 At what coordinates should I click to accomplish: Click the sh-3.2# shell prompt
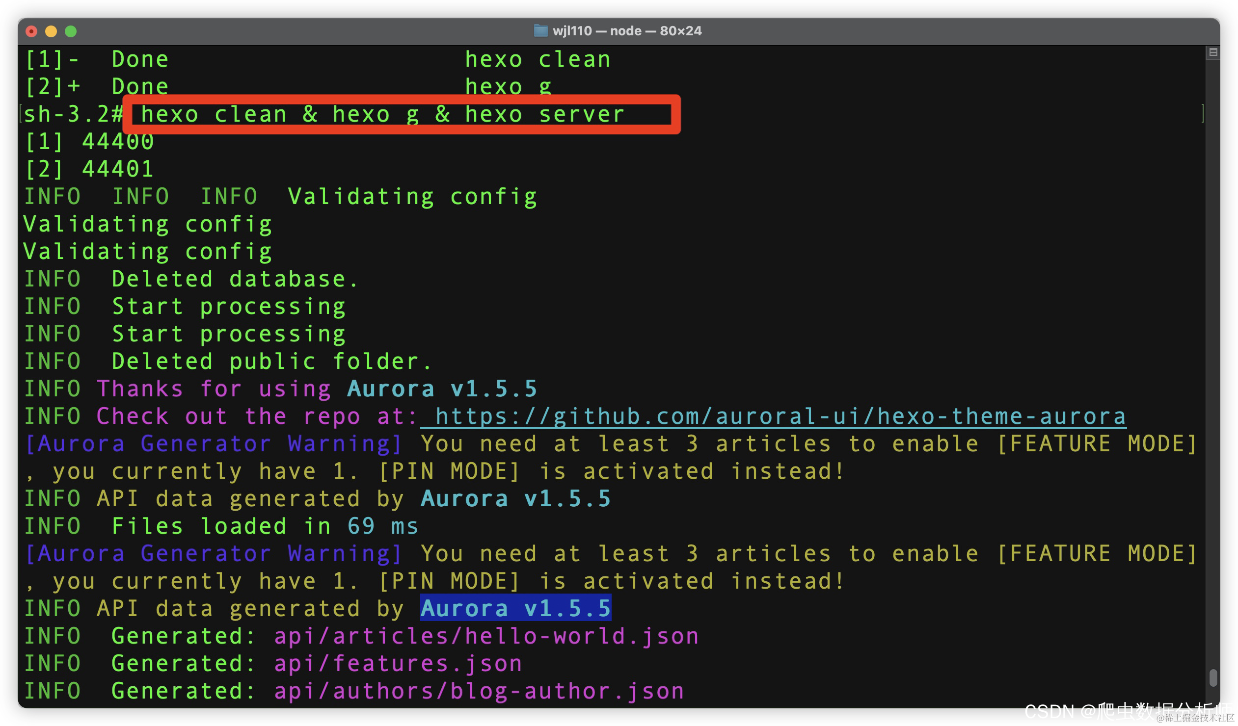(x=73, y=114)
